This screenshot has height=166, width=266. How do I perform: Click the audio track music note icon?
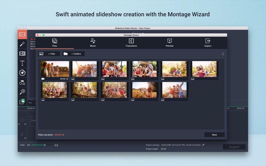(x=22, y=134)
